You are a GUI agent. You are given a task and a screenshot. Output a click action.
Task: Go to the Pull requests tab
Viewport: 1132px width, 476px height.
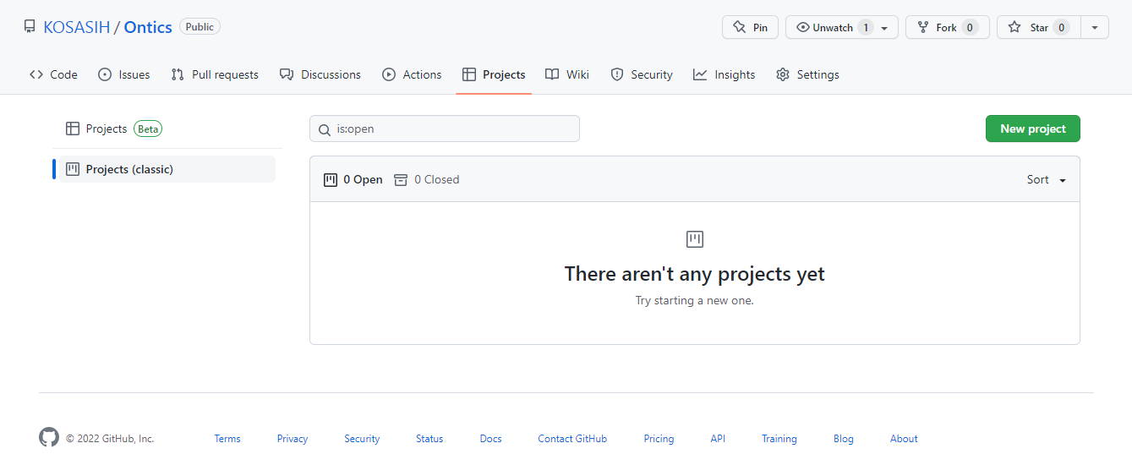click(215, 74)
